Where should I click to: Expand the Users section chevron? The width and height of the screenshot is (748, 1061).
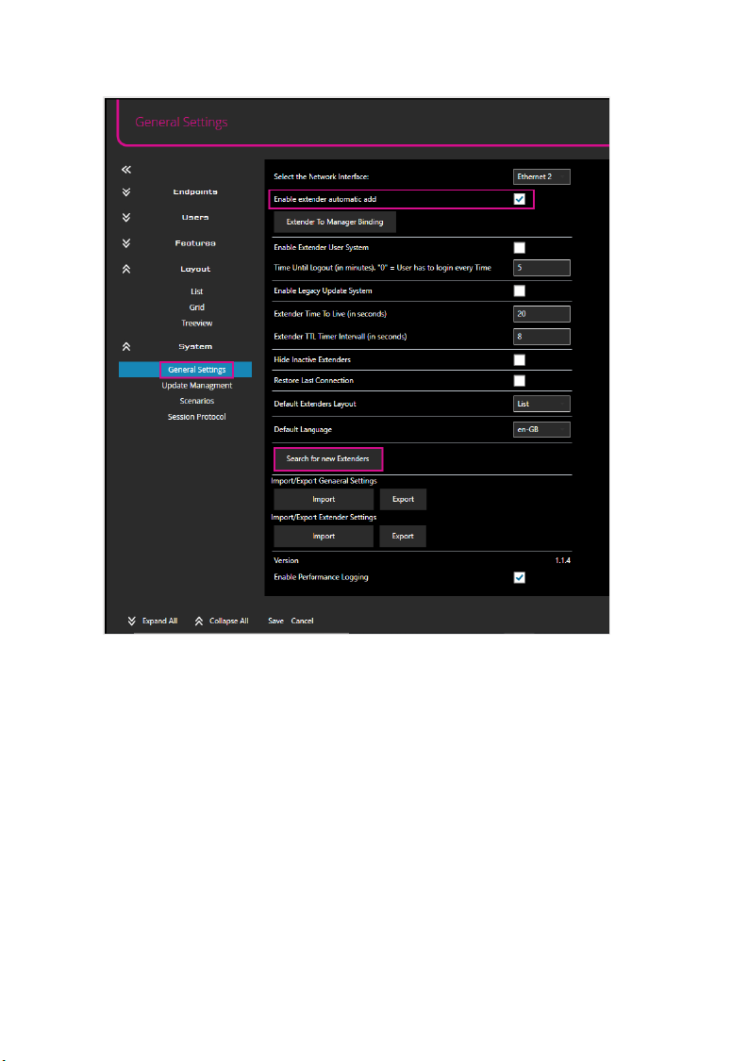(x=125, y=217)
